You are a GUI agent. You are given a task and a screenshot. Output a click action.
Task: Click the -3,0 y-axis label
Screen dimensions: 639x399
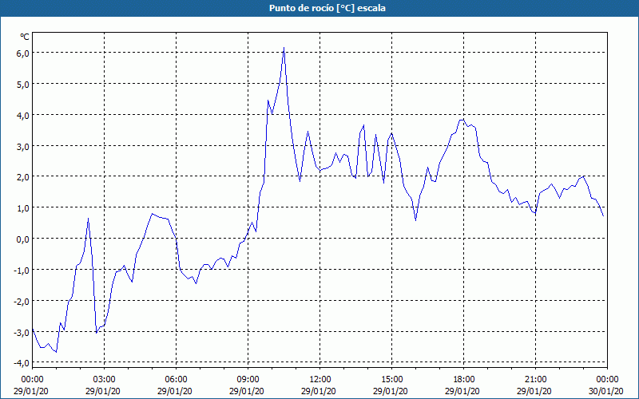pyautogui.click(x=22, y=332)
